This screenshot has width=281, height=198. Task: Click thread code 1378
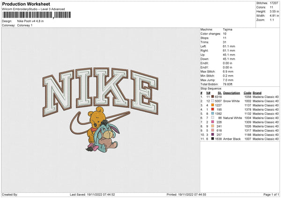(x=248, y=110)
